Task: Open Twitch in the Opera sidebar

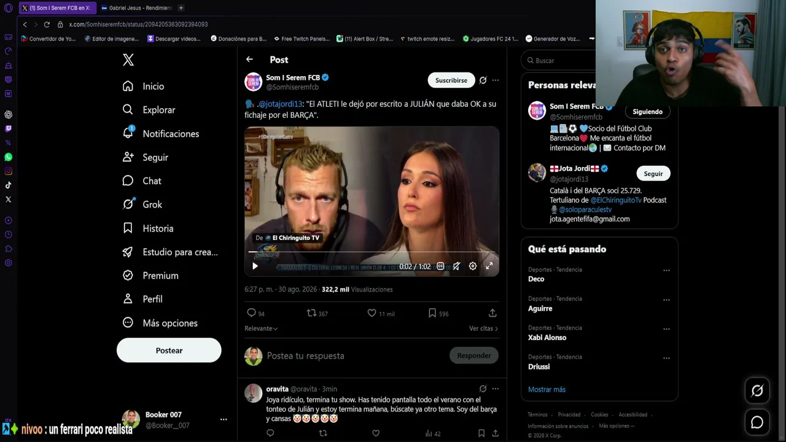Action: 8,129
